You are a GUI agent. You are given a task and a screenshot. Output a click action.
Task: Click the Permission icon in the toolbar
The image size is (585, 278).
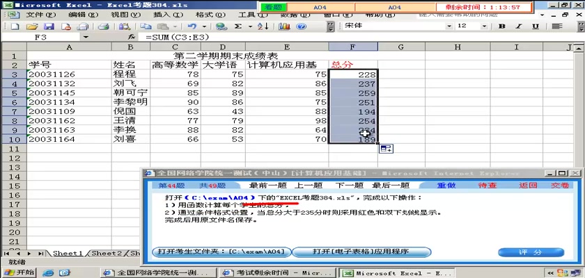[66, 26]
